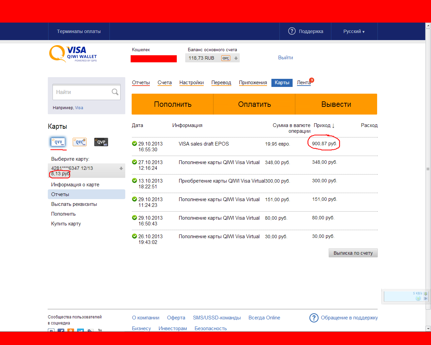Click the Обращение в поддержку link
The image size is (431, 345).
pos(349,318)
